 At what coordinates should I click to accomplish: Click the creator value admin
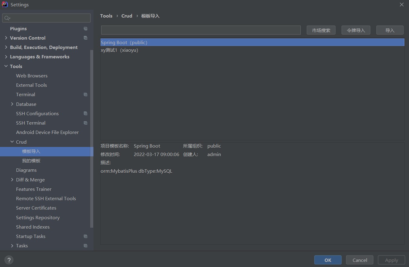(x=214, y=154)
